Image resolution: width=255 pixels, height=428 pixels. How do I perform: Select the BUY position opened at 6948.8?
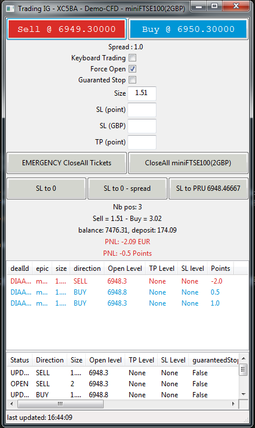tap(128, 292)
